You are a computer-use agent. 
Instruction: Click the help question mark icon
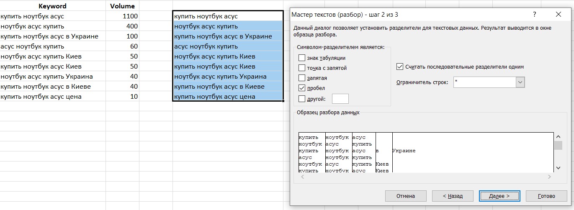pos(535,15)
